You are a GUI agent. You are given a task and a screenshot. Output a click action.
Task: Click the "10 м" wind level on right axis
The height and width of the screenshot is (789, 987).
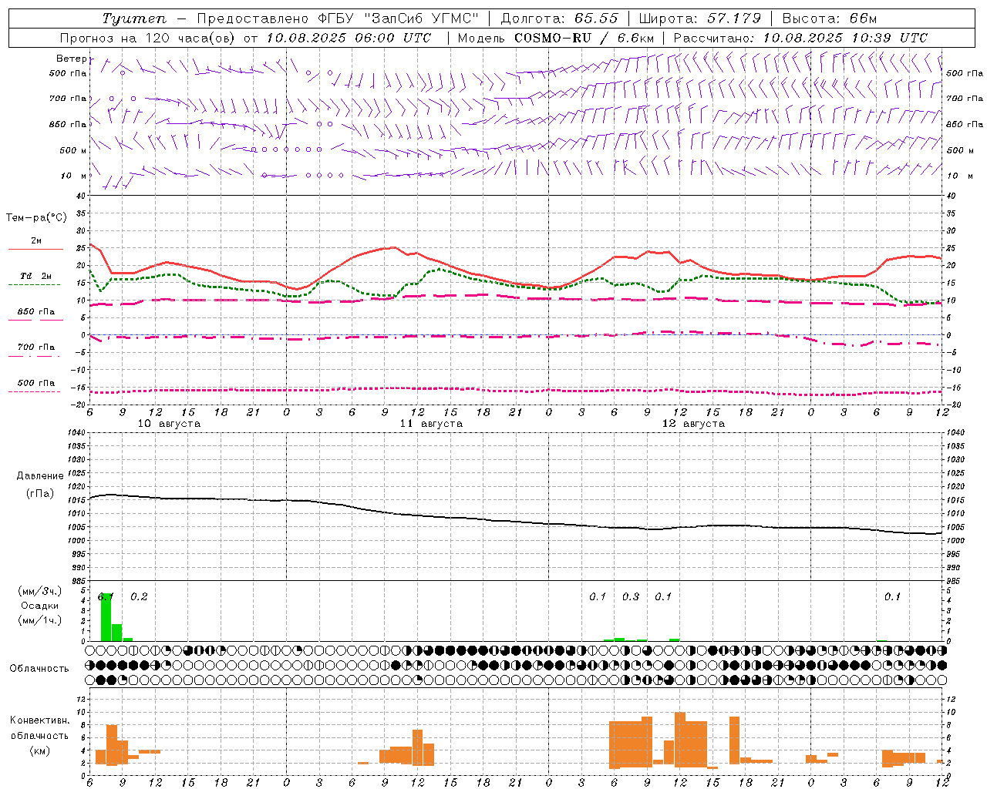pyautogui.click(x=961, y=176)
